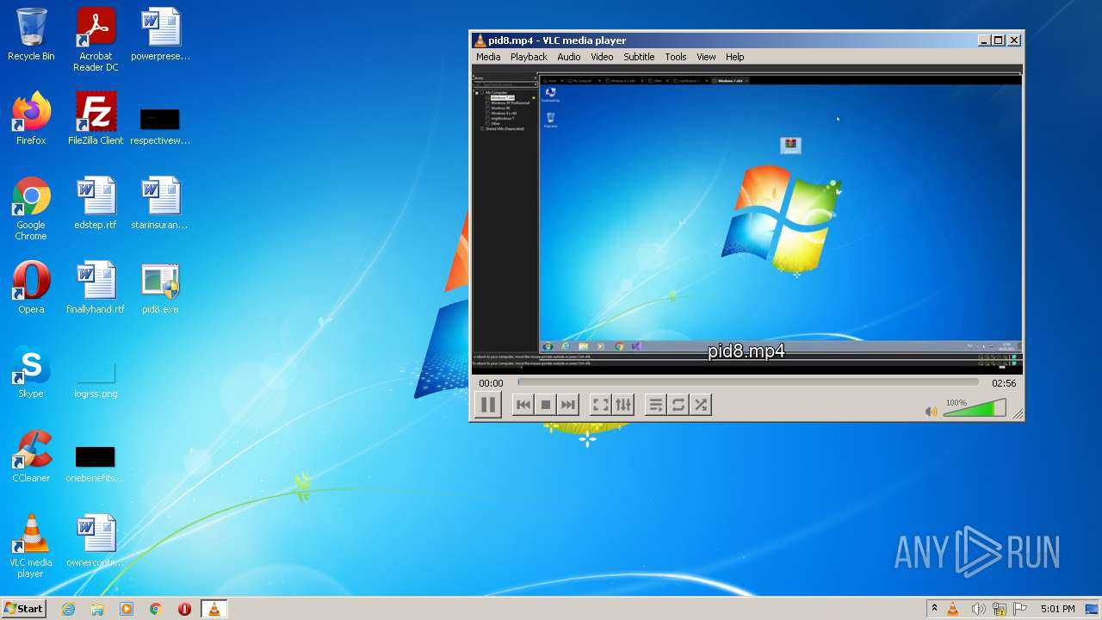Viewport: 1102px width, 620px height.
Task: Skip to next media in VLC
Action: point(568,405)
